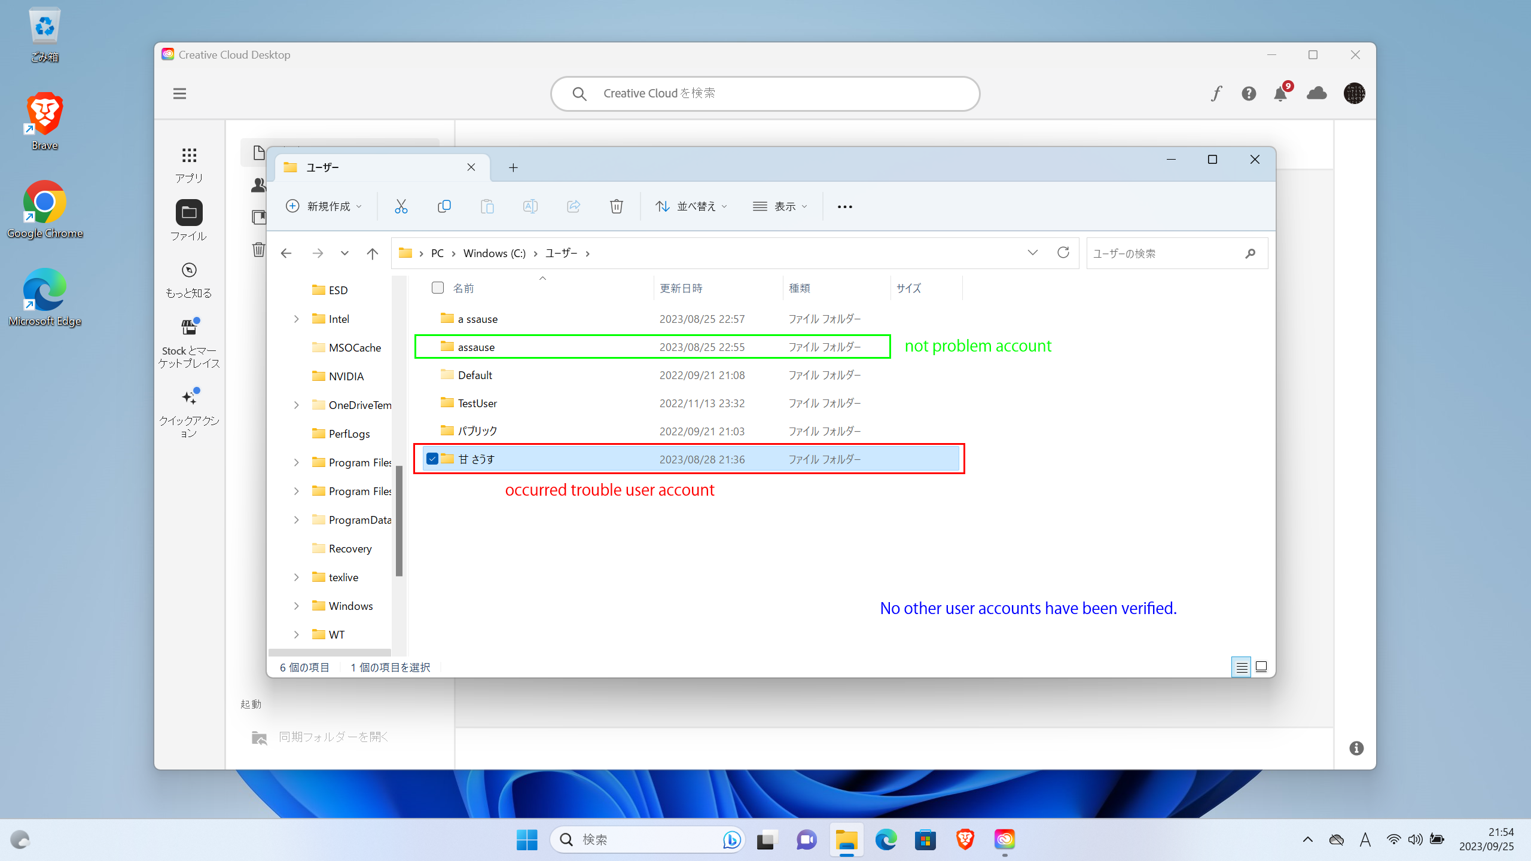1531x861 pixels.
Task: Open the 表示 view dropdown
Action: [x=780, y=206]
